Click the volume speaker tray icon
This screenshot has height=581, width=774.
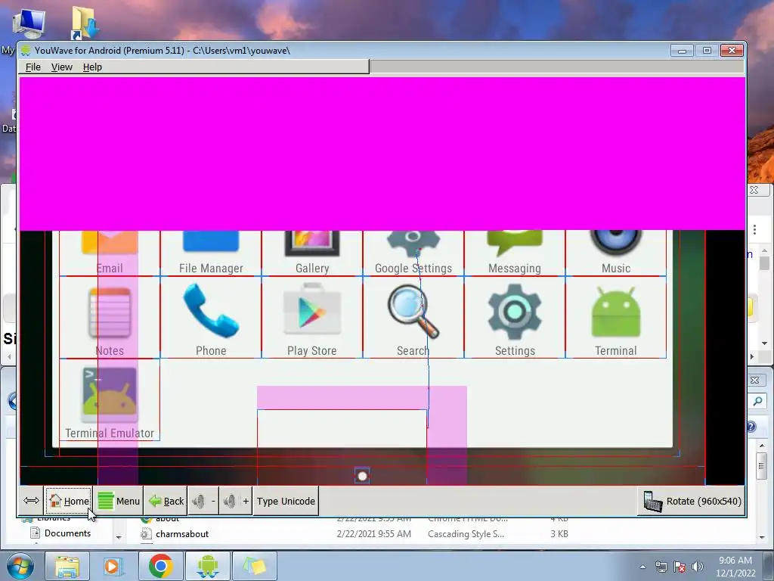pos(697,567)
